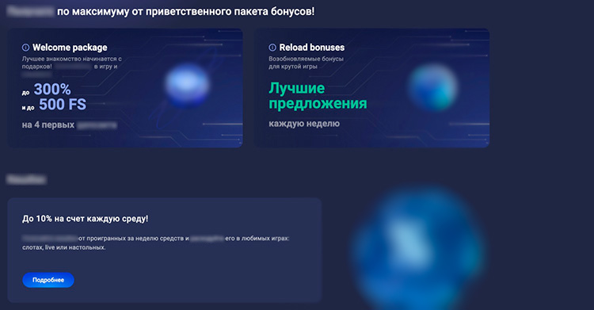
Task: Click the Лучшее знакомство начинается с подарков text
Action: [71, 63]
